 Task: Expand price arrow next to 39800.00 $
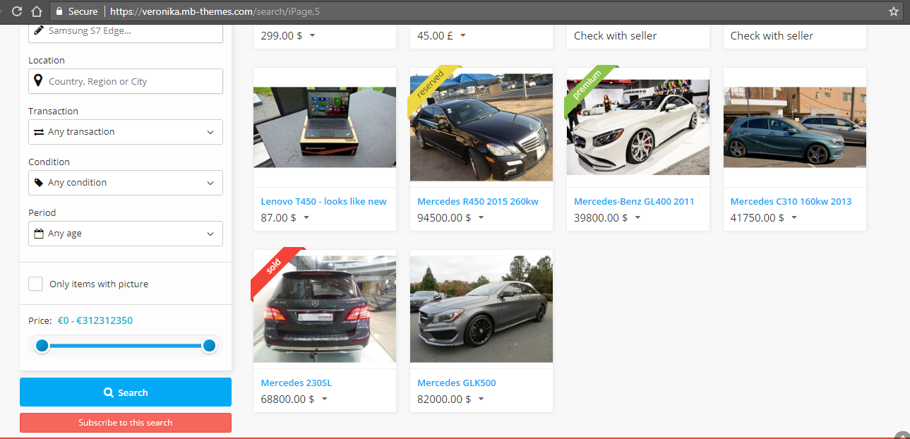pyautogui.click(x=637, y=218)
